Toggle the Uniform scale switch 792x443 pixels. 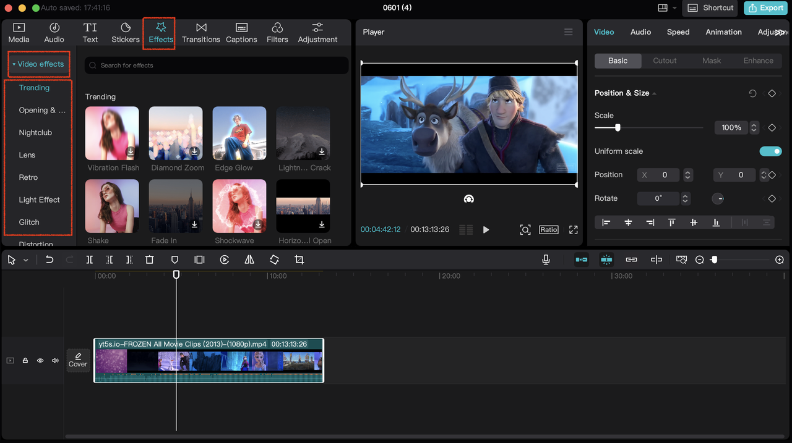(770, 151)
